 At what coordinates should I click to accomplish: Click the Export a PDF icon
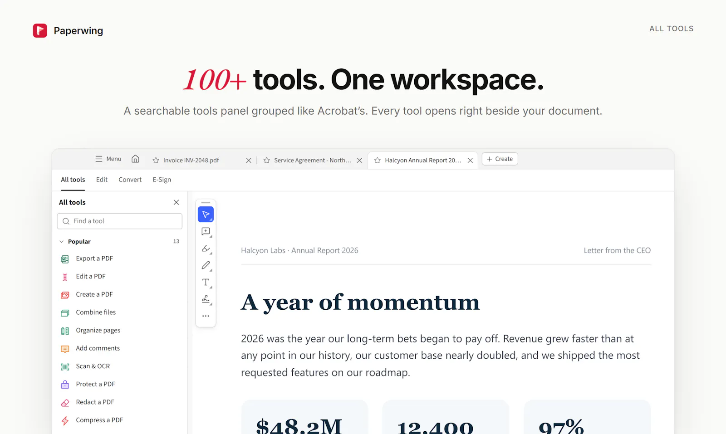pos(65,259)
